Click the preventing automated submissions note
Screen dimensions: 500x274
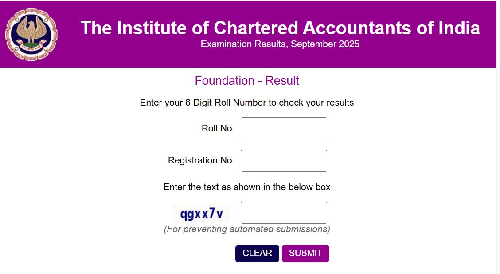coord(247,229)
